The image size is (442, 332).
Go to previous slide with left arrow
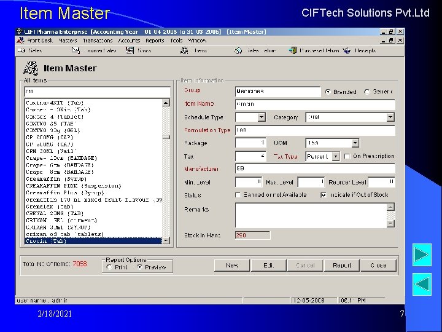point(422,284)
